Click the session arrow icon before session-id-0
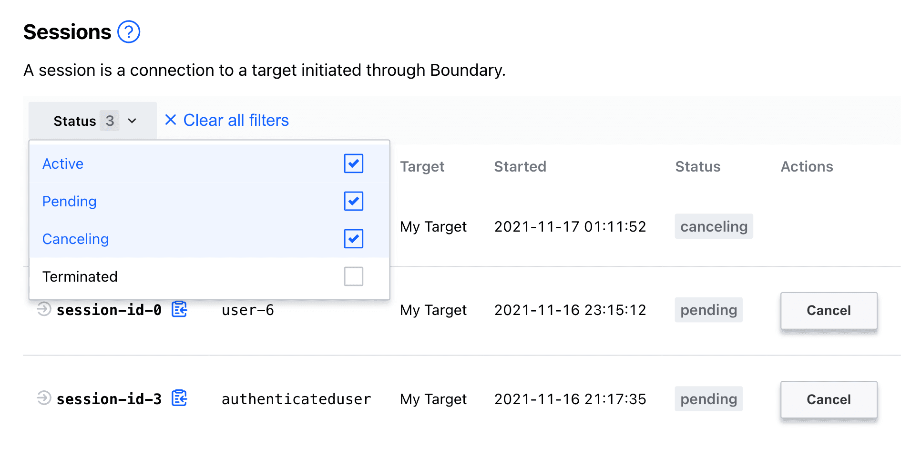921x468 pixels. click(x=43, y=309)
